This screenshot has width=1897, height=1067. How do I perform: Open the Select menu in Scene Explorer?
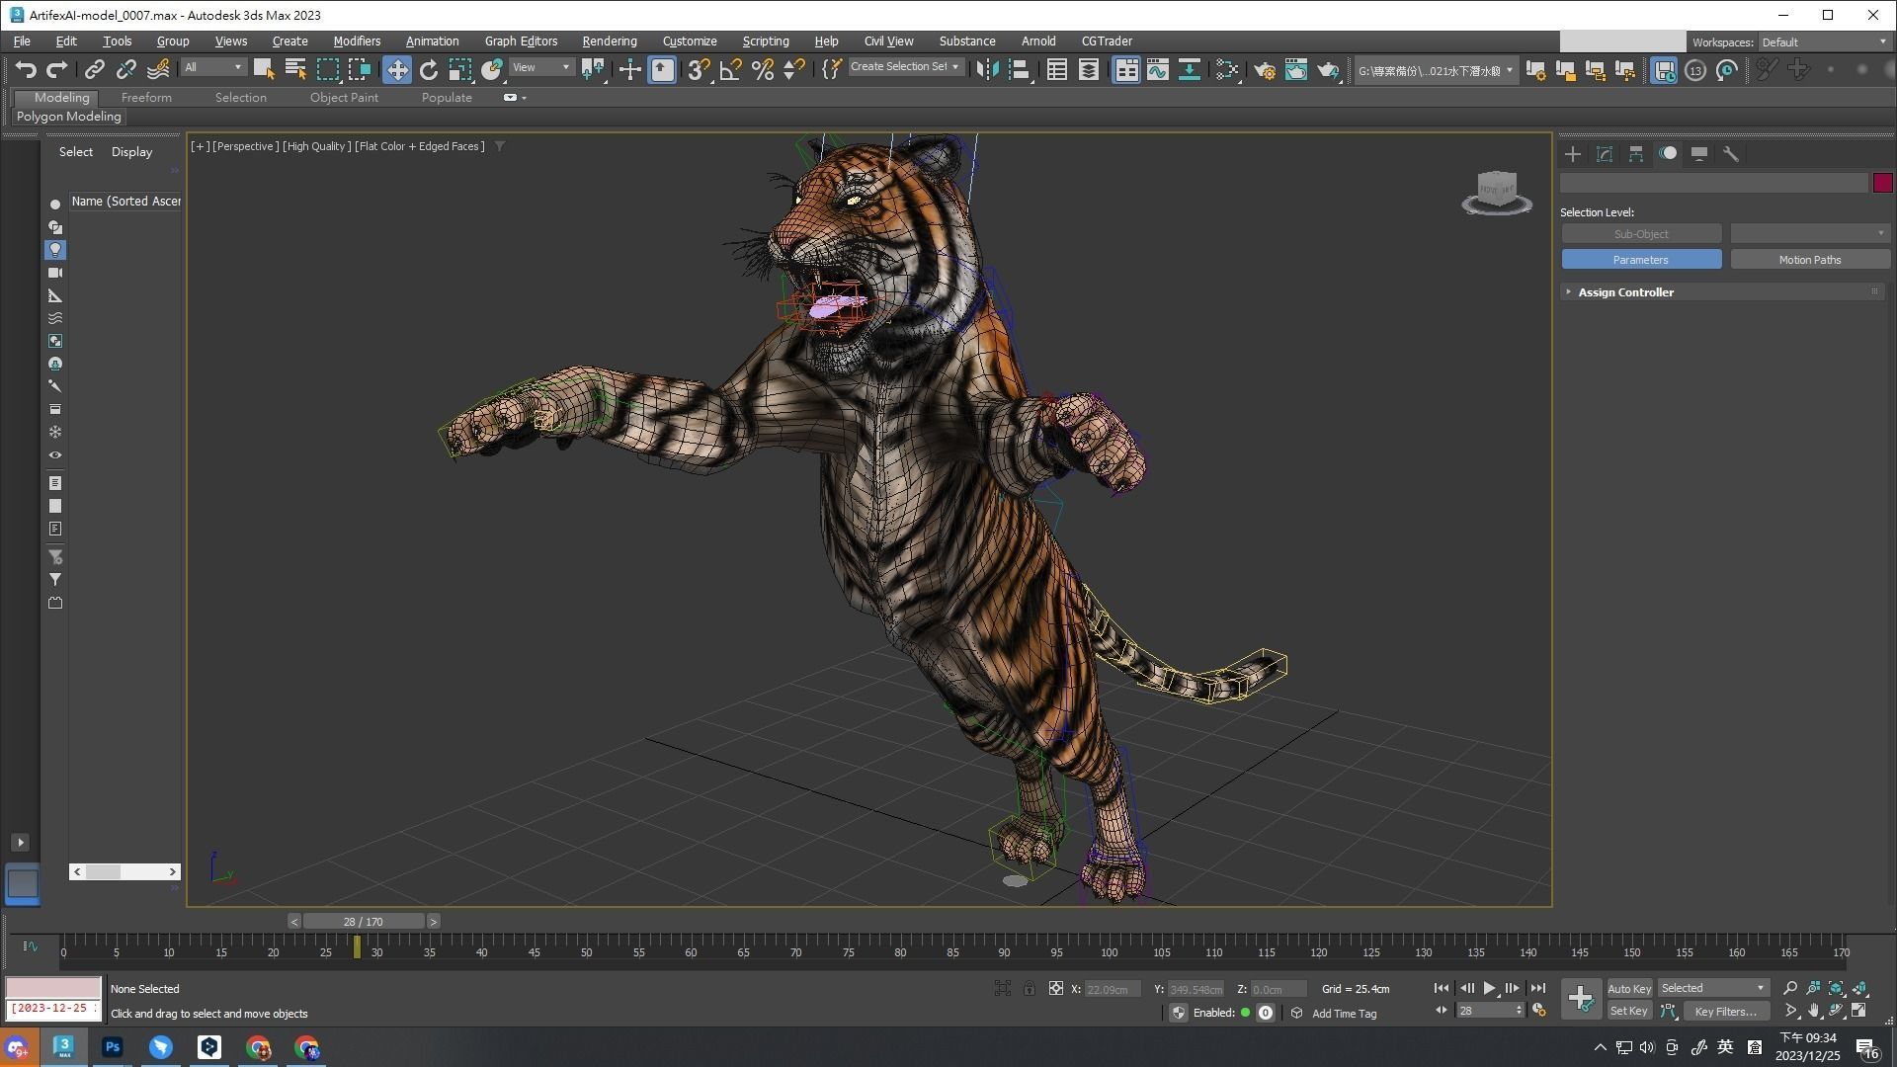click(x=76, y=151)
